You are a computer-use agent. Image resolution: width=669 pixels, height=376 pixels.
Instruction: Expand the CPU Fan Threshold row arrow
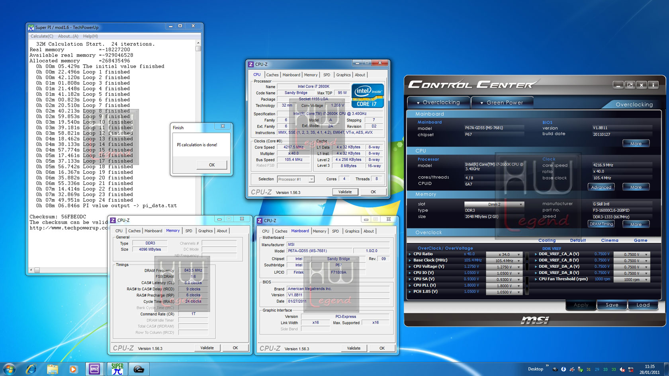click(x=536, y=279)
